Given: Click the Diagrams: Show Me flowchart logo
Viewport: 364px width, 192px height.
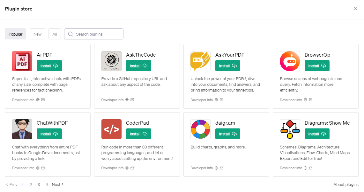Looking at the screenshot, I should tap(290, 129).
